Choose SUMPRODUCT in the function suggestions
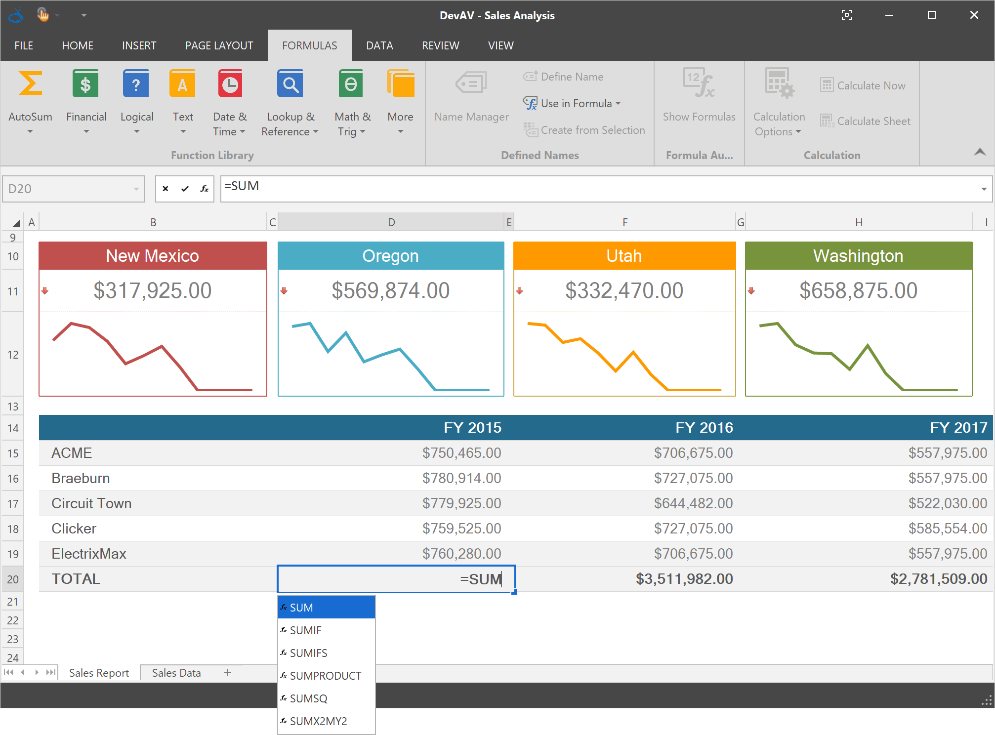The image size is (995, 735). click(x=325, y=676)
